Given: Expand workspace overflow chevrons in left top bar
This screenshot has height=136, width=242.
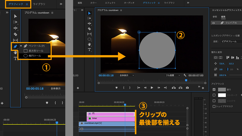Looking at the screenshot, I should 61,4.
